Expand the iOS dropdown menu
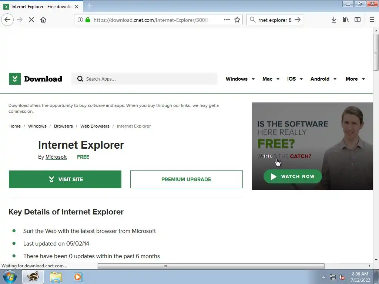 [x=295, y=79]
